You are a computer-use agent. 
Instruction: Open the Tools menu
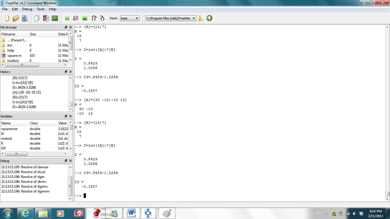(41, 9)
